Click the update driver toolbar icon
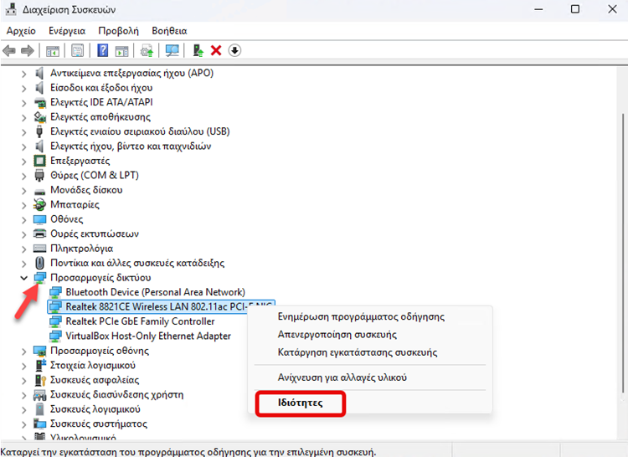 [x=198, y=50]
